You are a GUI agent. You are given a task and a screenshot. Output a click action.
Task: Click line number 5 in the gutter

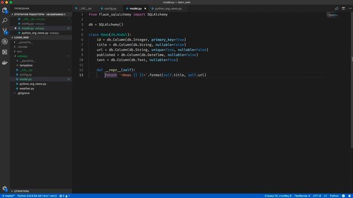tap(82, 35)
